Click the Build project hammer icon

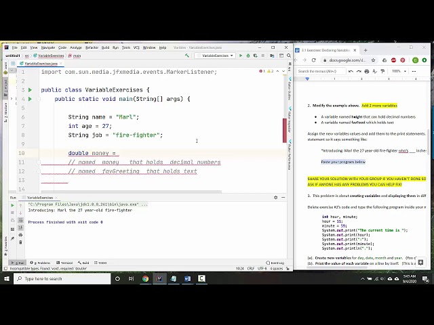[x=187, y=56]
